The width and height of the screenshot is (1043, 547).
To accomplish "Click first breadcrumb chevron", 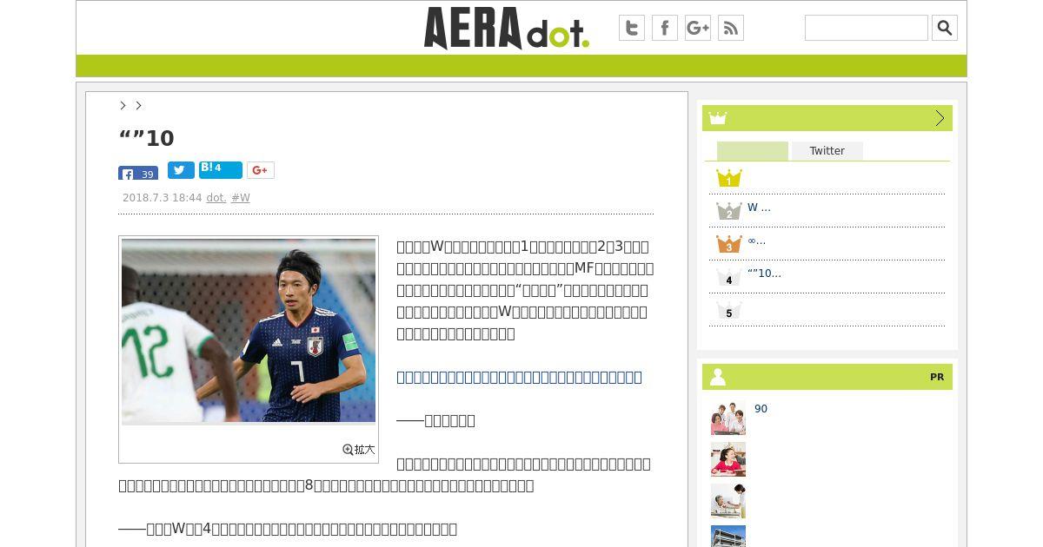I will 123,105.
